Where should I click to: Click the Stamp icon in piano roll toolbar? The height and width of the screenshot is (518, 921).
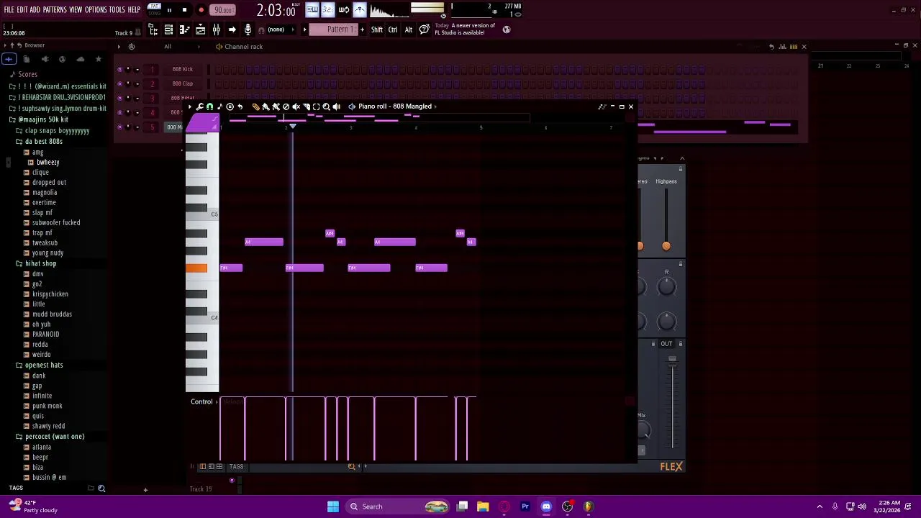230,106
